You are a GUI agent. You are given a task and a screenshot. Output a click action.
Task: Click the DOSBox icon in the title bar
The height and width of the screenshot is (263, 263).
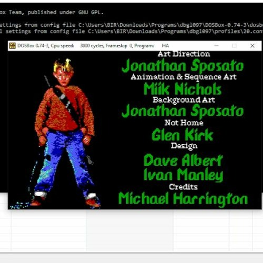click(x=12, y=46)
